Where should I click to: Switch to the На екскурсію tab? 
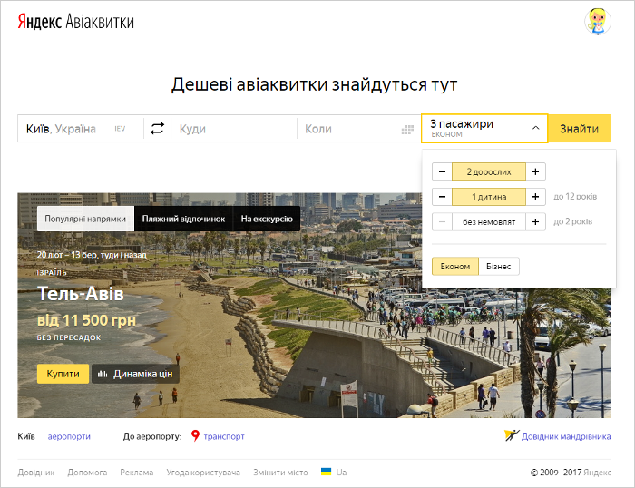(x=267, y=219)
